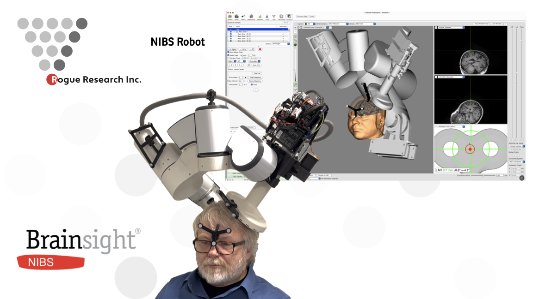
Task: Click the green cube icon beside 3D view
Action: pos(295,45)
